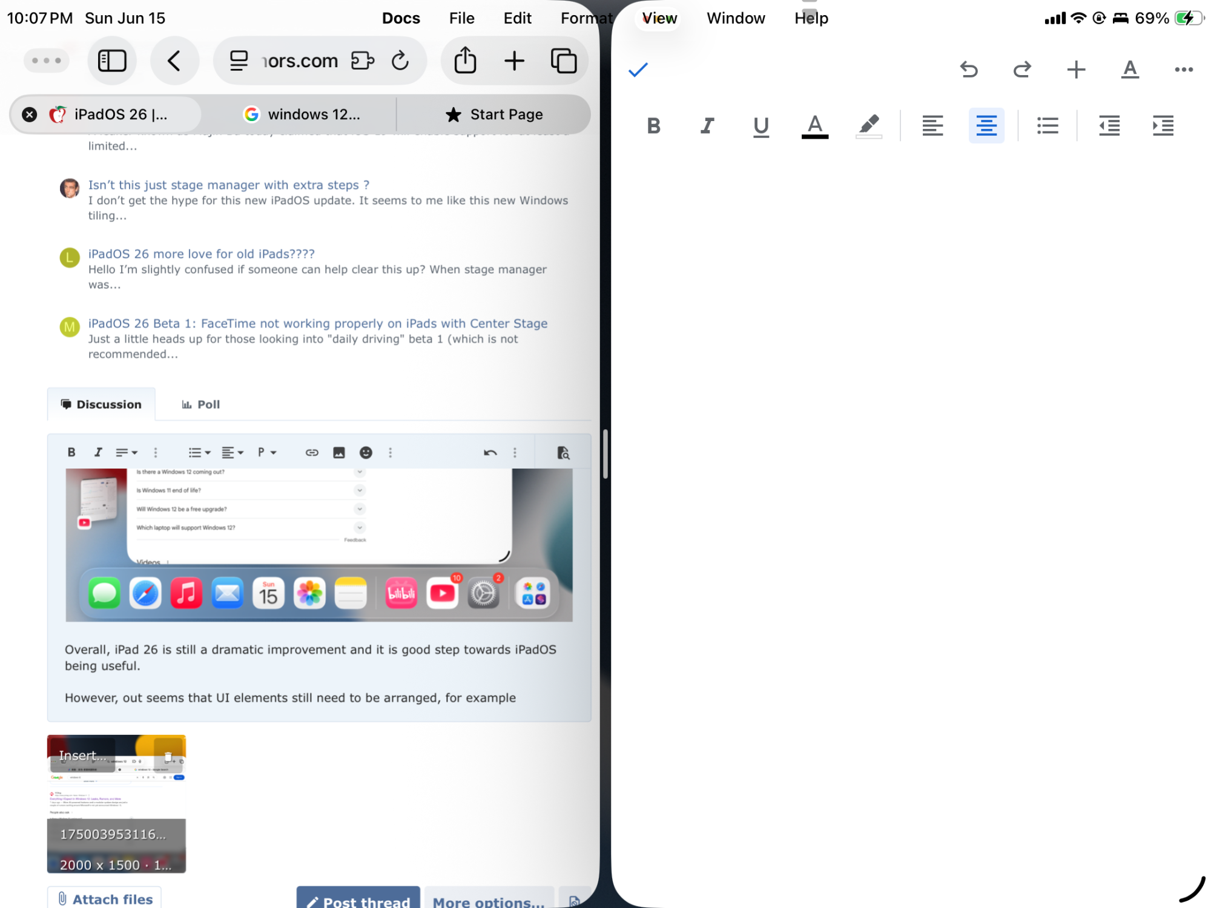Screen dimensions: 1211x908
Task: Pick Docs highlight color
Action: [869, 126]
